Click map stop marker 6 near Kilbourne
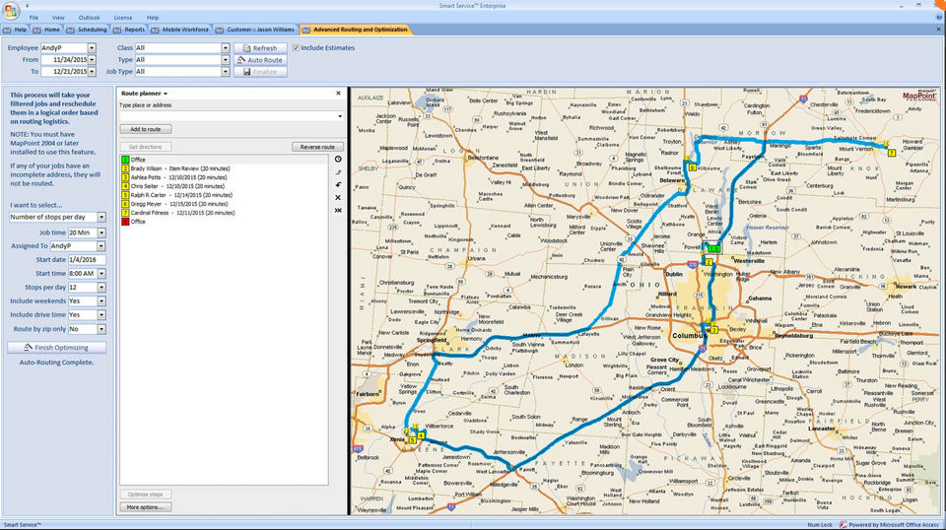946x530 pixels. pyautogui.click(x=692, y=167)
